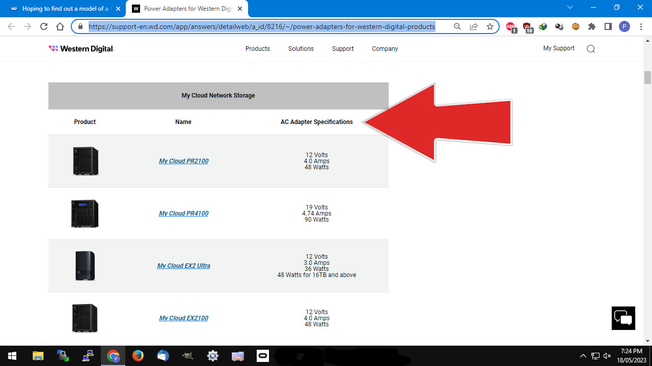Open the Company menu
Image resolution: width=652 pixels, height=366 pixels.
tap(385, 49)
